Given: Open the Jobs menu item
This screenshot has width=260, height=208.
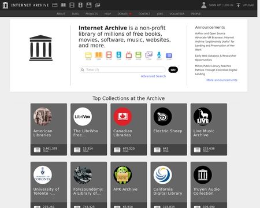Looking at the screenshot, I should coord(160,14).
